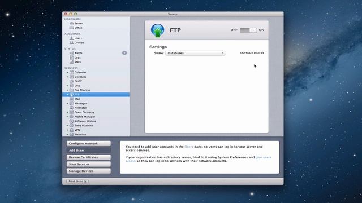Click the Start Services button

pyautogui.click(x=89, y=164)
